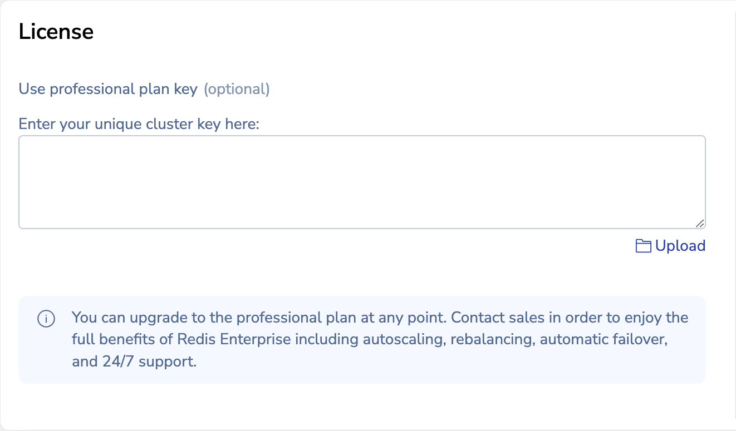Open the Contact sales upgrade message
The image size is (736, 431).
(x=362, y=339)
